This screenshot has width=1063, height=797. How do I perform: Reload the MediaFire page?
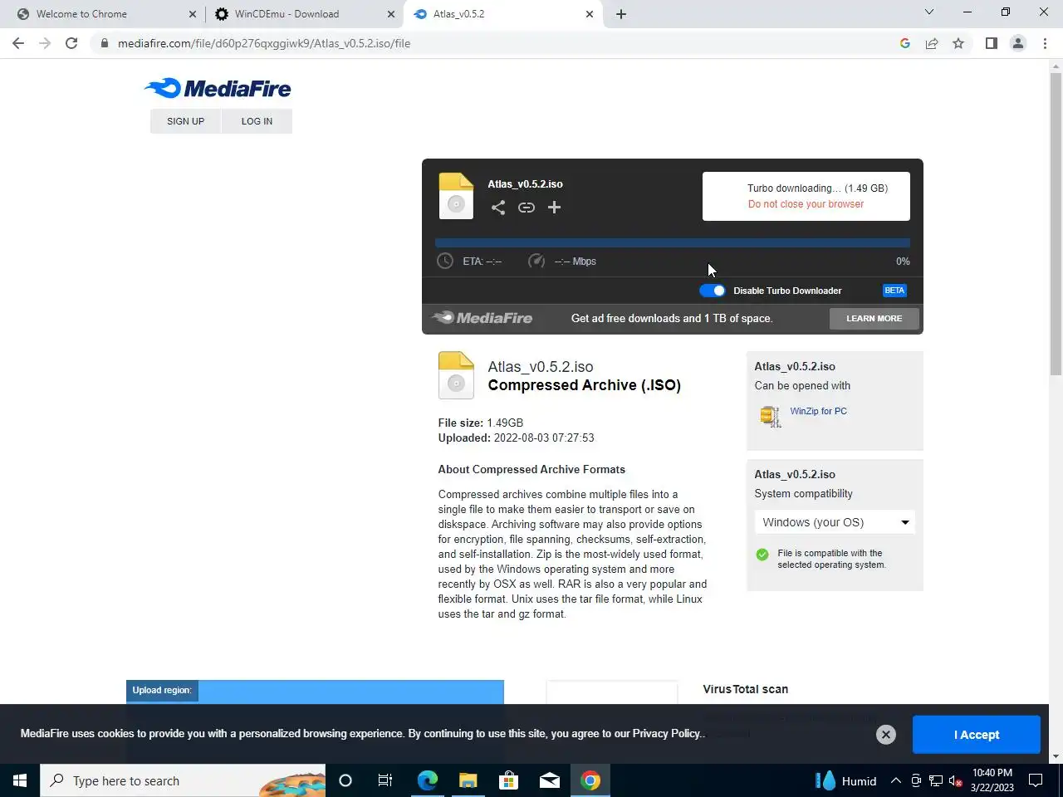click(71, 43)
